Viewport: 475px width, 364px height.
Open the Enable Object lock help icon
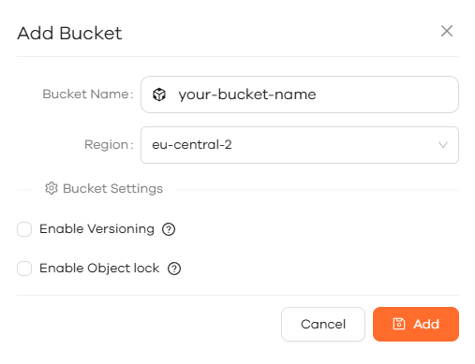pos(174,269)
